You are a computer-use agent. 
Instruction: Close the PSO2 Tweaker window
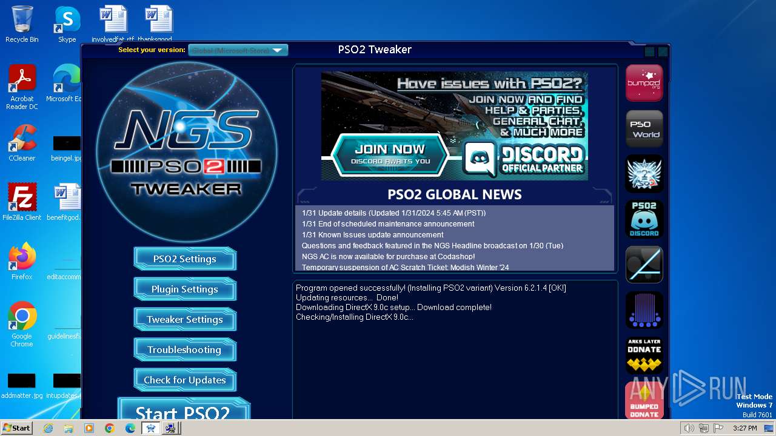tap(663, 52)
